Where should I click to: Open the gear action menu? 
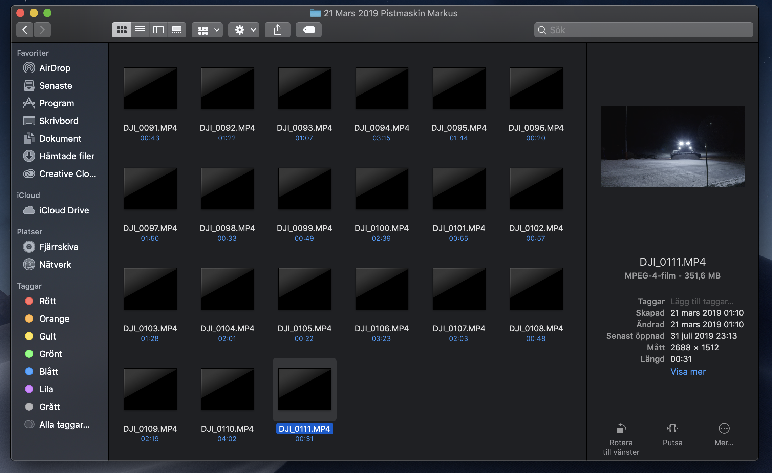coord(244,30)
